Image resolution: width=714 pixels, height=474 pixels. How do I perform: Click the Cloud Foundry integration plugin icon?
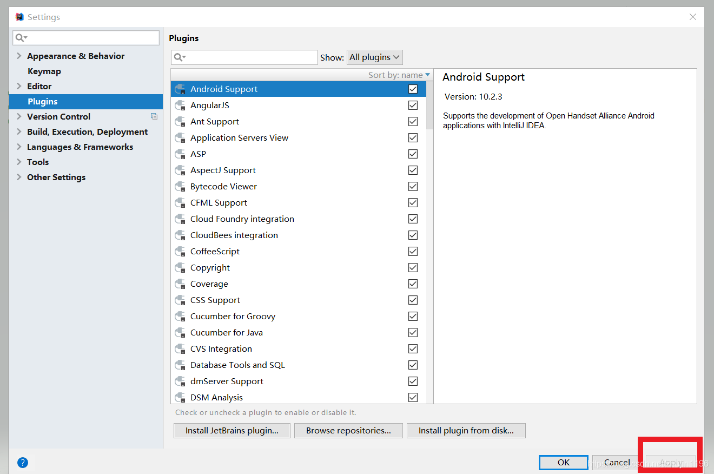pos(180,219)
